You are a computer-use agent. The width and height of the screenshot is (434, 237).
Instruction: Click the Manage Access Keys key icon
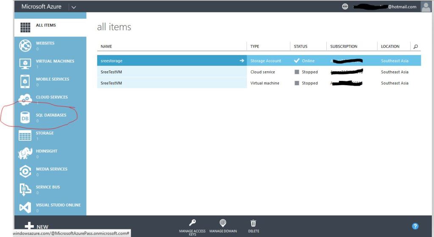(192, 223)
